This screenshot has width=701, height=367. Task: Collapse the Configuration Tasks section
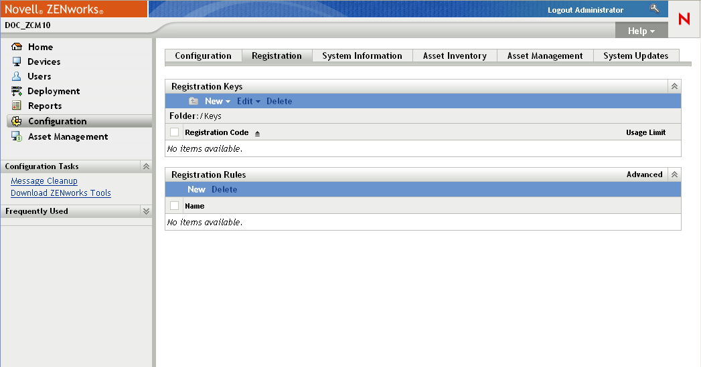(146, 166)
